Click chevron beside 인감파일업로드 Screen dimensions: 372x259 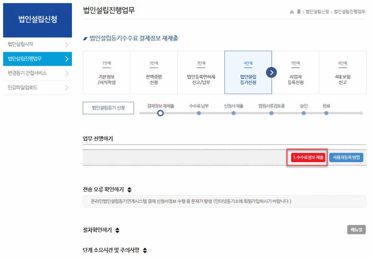pos(67,88)
